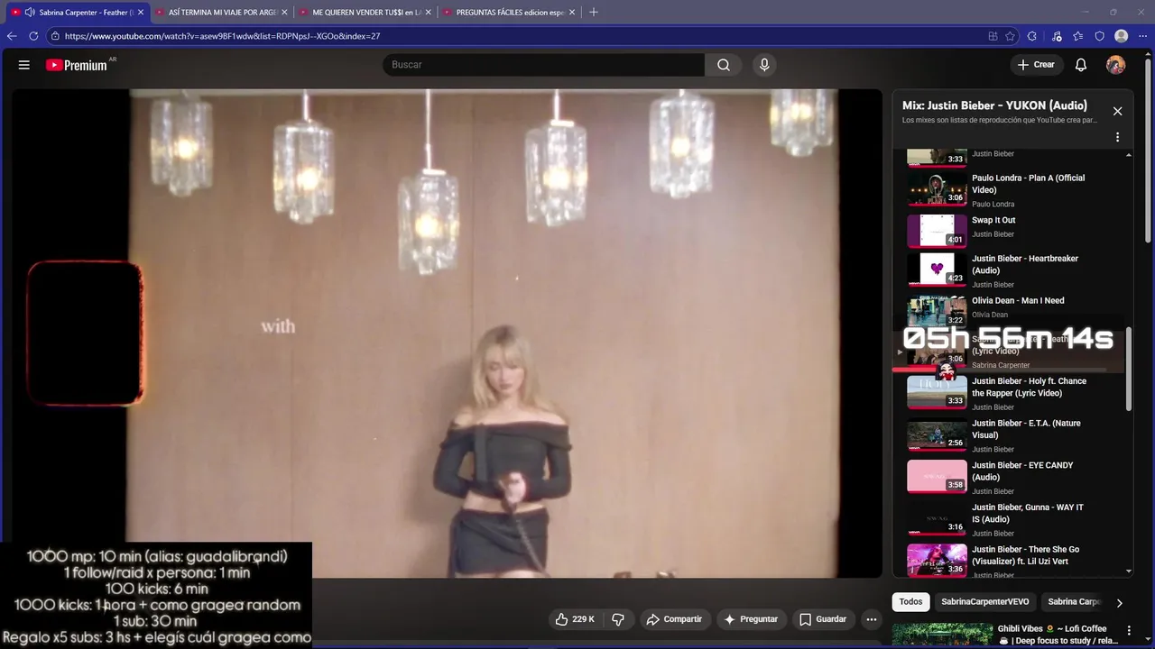
Task: Select the SabrinaCarpenterVEVO filter chip
Action: tap(984, 602)
